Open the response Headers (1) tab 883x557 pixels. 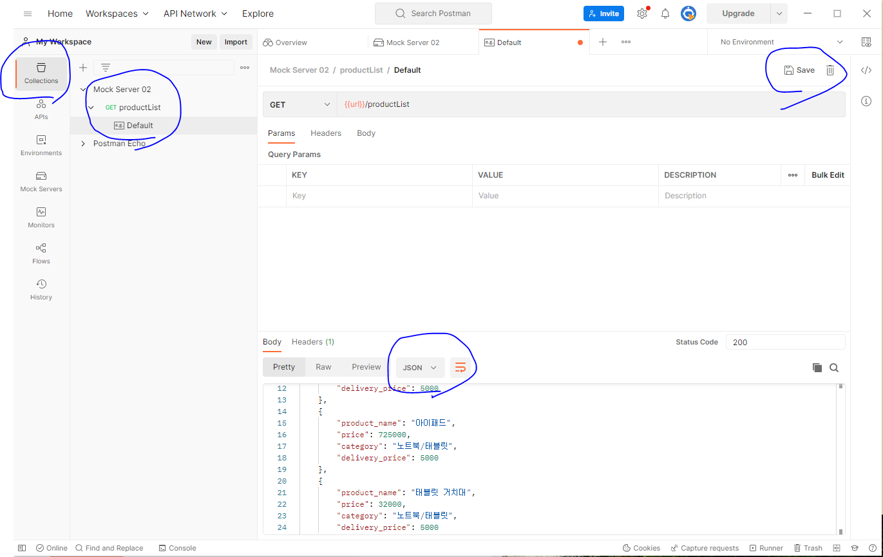(313, 342)
